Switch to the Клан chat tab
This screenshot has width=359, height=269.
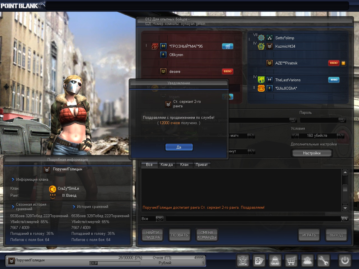tap(184, 165)
